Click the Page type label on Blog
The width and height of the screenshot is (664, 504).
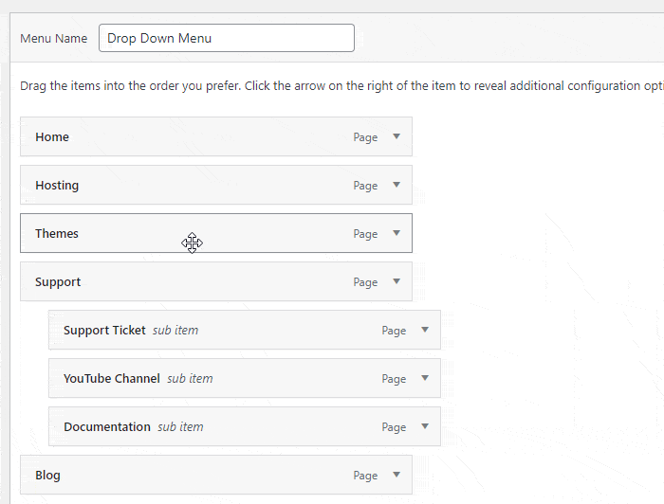click(365, 476)
